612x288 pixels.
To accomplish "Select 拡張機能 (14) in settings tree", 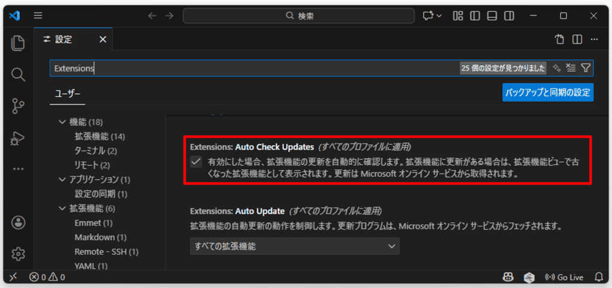I will pos(100,137).
